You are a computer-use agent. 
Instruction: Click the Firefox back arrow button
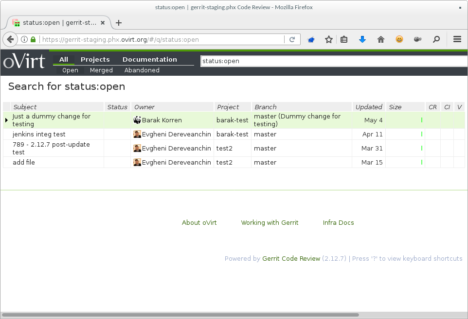click(x=10, y=39)
